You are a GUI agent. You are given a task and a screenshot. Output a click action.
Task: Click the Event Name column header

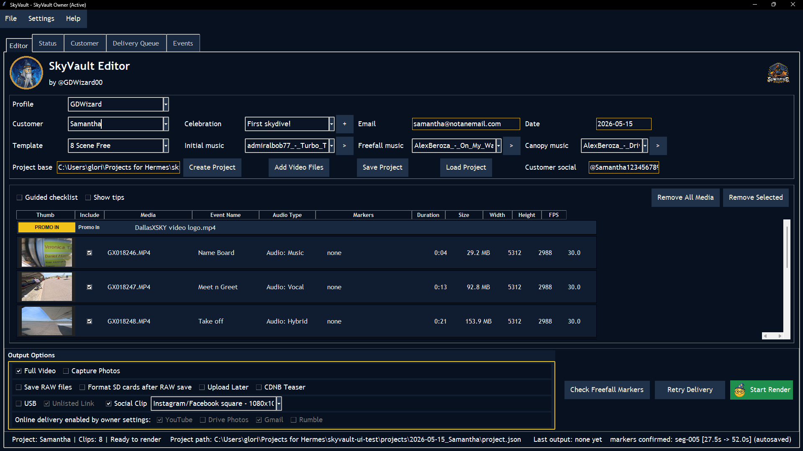(226, 215)
